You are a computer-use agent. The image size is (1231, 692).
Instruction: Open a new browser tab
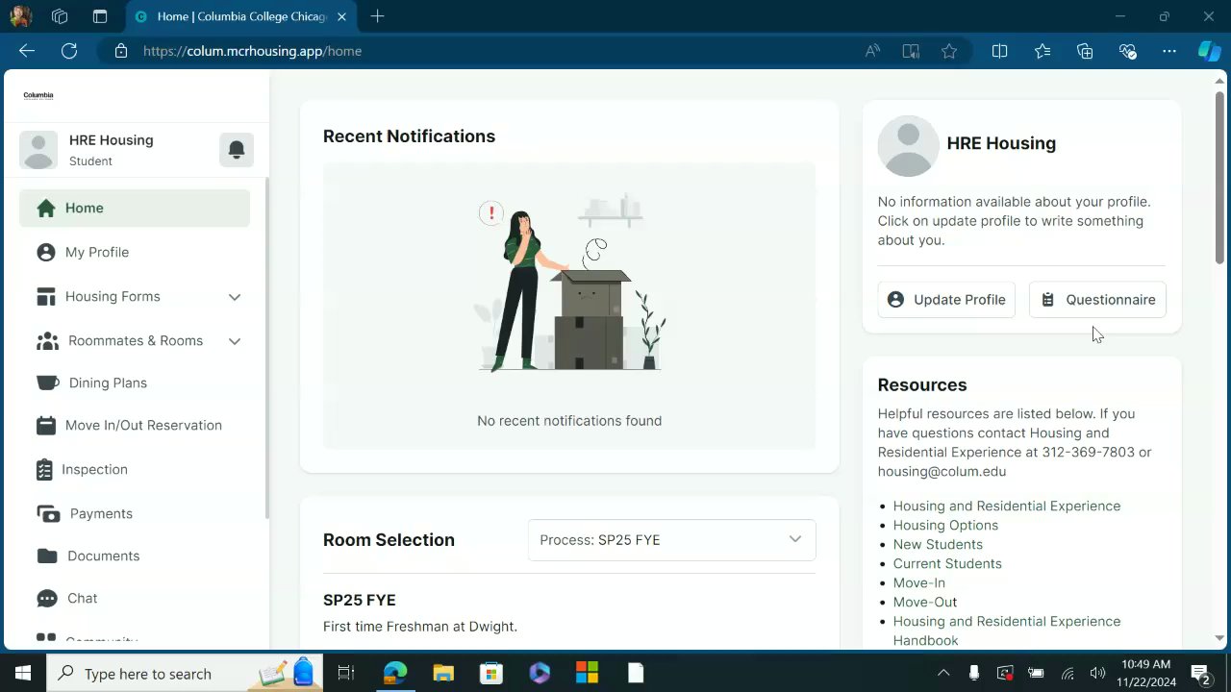(x=378, y=16)
